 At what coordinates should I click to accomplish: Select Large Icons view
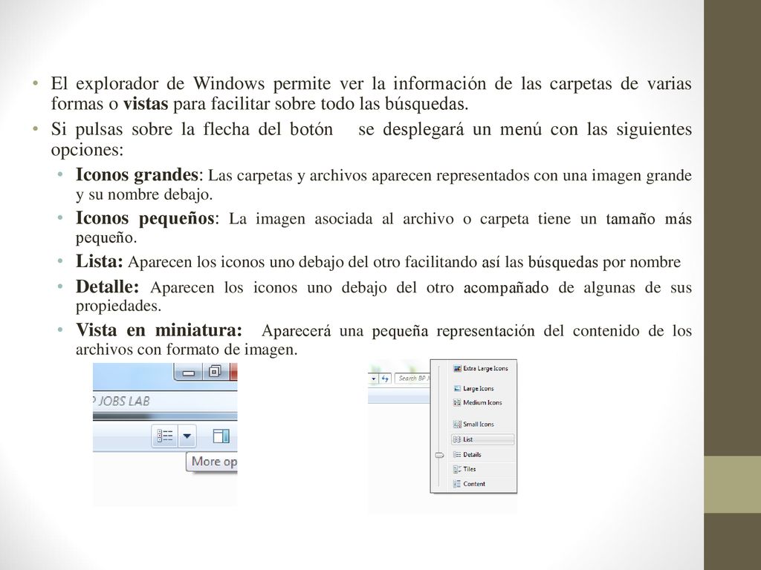[473, 388]
